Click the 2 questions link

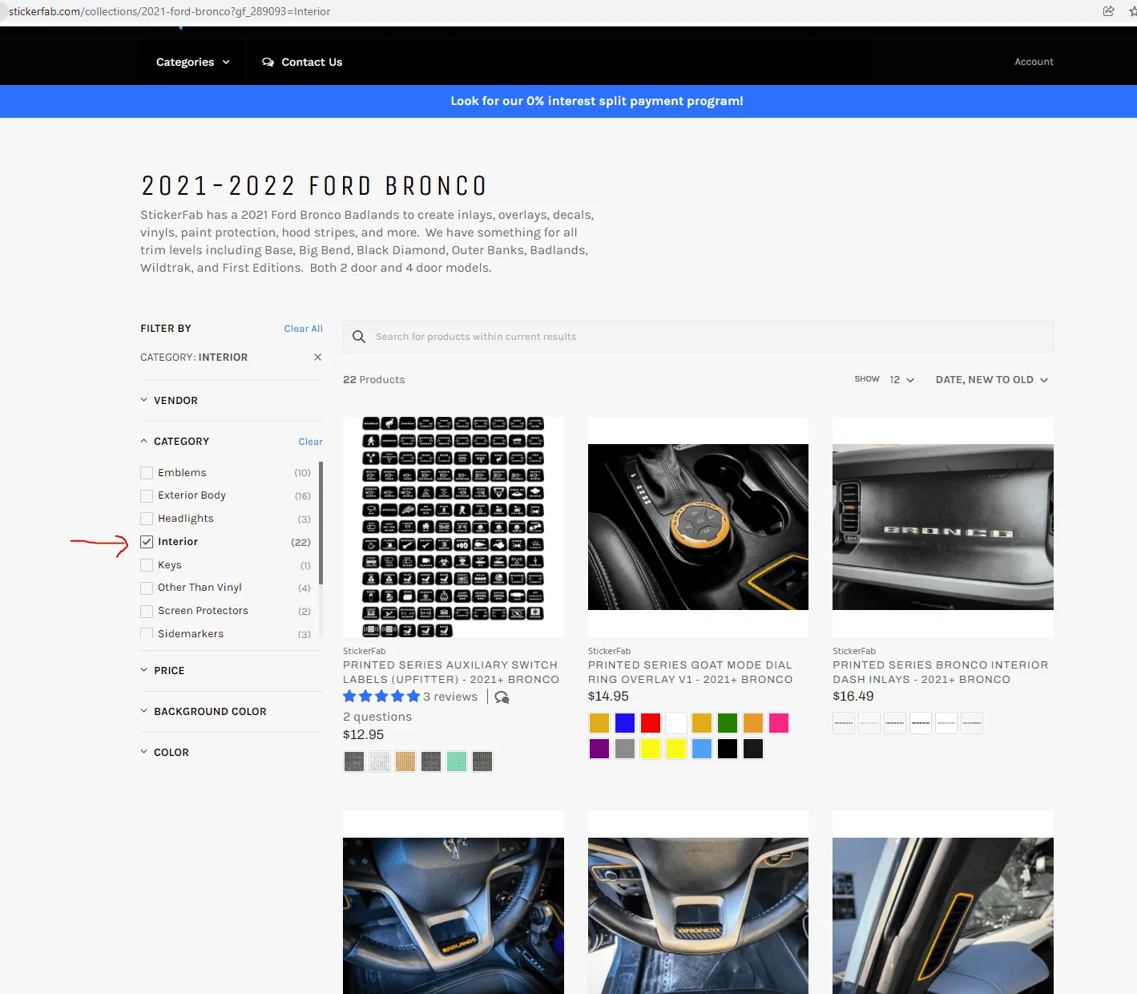click(377, 717)
